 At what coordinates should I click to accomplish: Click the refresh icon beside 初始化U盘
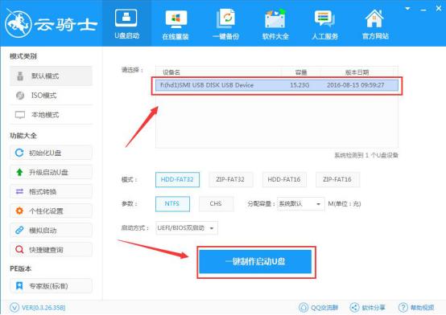pos(19,153)
